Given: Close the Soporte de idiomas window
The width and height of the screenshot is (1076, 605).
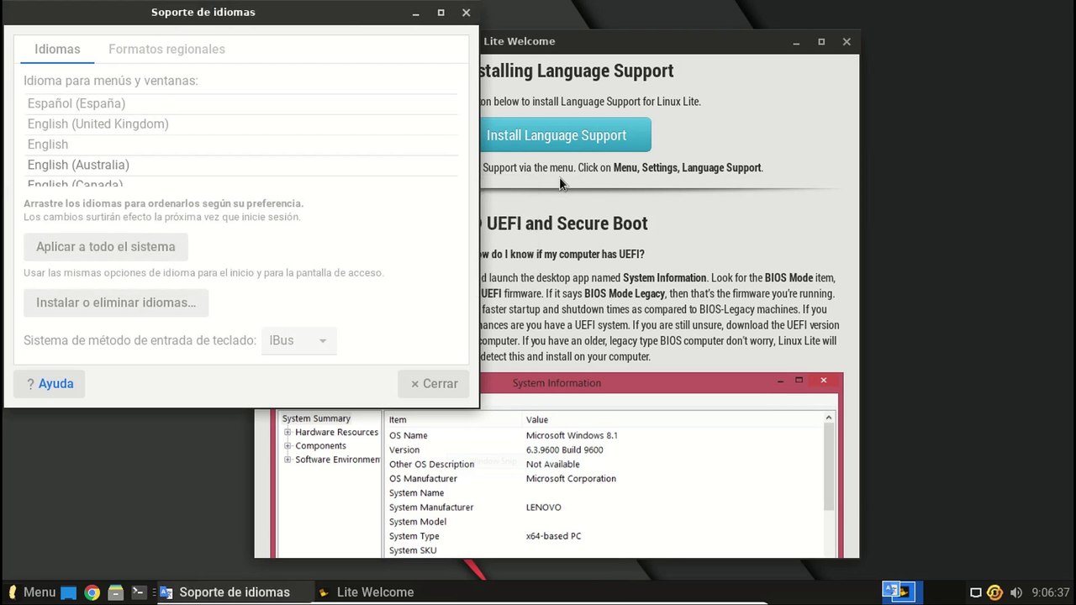Looking at the screenshot, I should click(x=466, y=13).
